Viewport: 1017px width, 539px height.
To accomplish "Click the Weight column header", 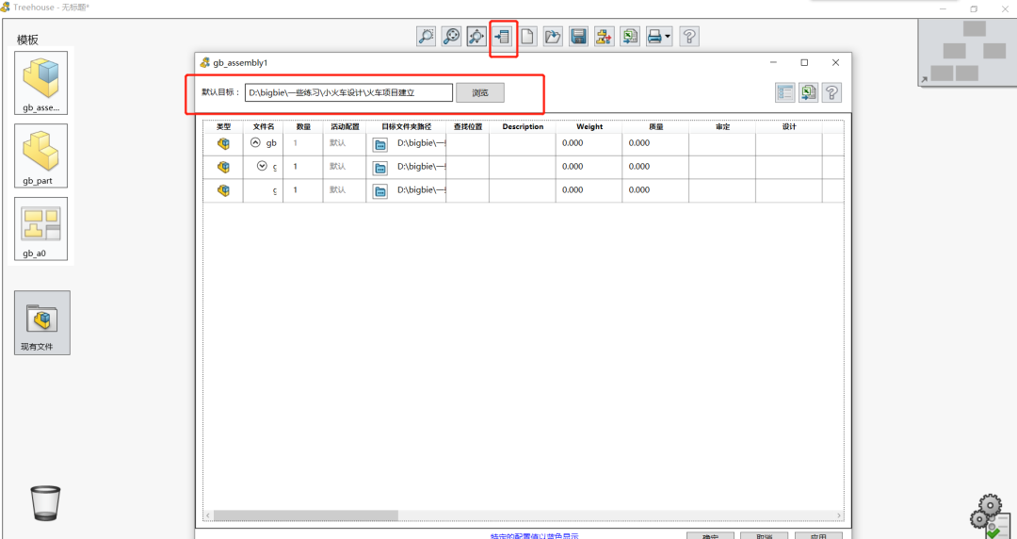I will (x=589, y=126).
